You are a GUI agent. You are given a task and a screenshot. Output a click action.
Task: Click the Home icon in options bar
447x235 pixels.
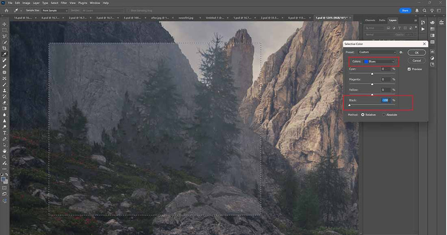(7, 11)
